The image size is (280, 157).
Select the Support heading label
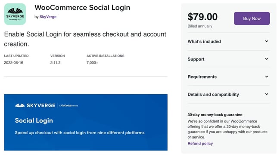196,59
